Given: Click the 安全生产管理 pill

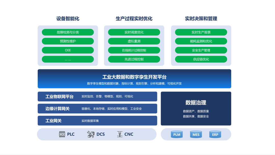Looking at the screenshot, I should (x=201, y=50).
